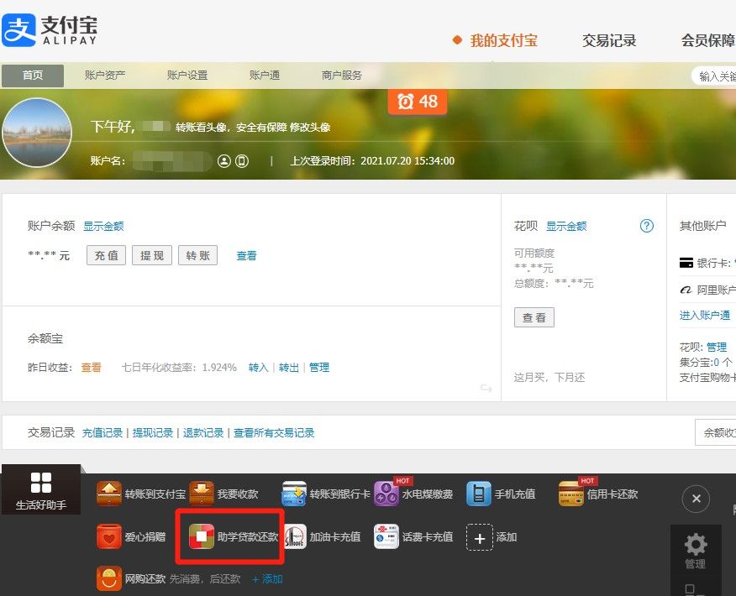The width and height of the screenshot is (736, 596).
Task: Click the 充值 button
Action: (x=106, y=255)
